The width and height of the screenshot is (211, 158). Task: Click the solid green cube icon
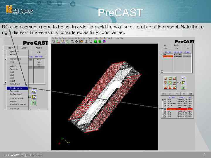(100, 42)
